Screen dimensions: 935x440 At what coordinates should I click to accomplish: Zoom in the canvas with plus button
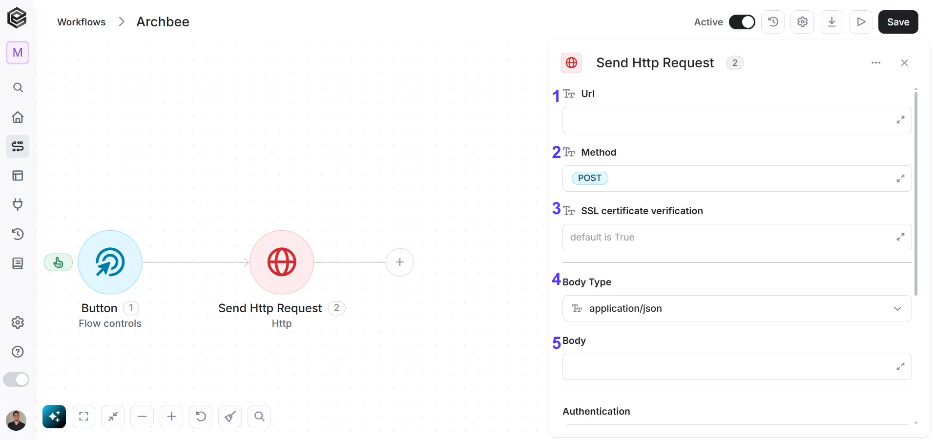pyautogui.click(x=171, y=417)
